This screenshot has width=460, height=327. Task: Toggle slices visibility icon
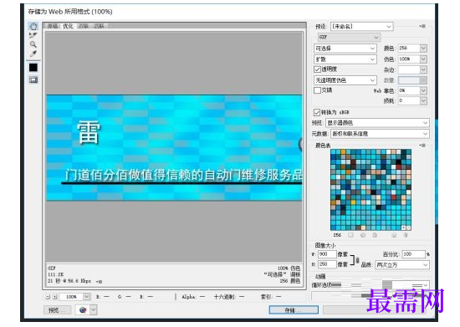click(x=33, y=79)
